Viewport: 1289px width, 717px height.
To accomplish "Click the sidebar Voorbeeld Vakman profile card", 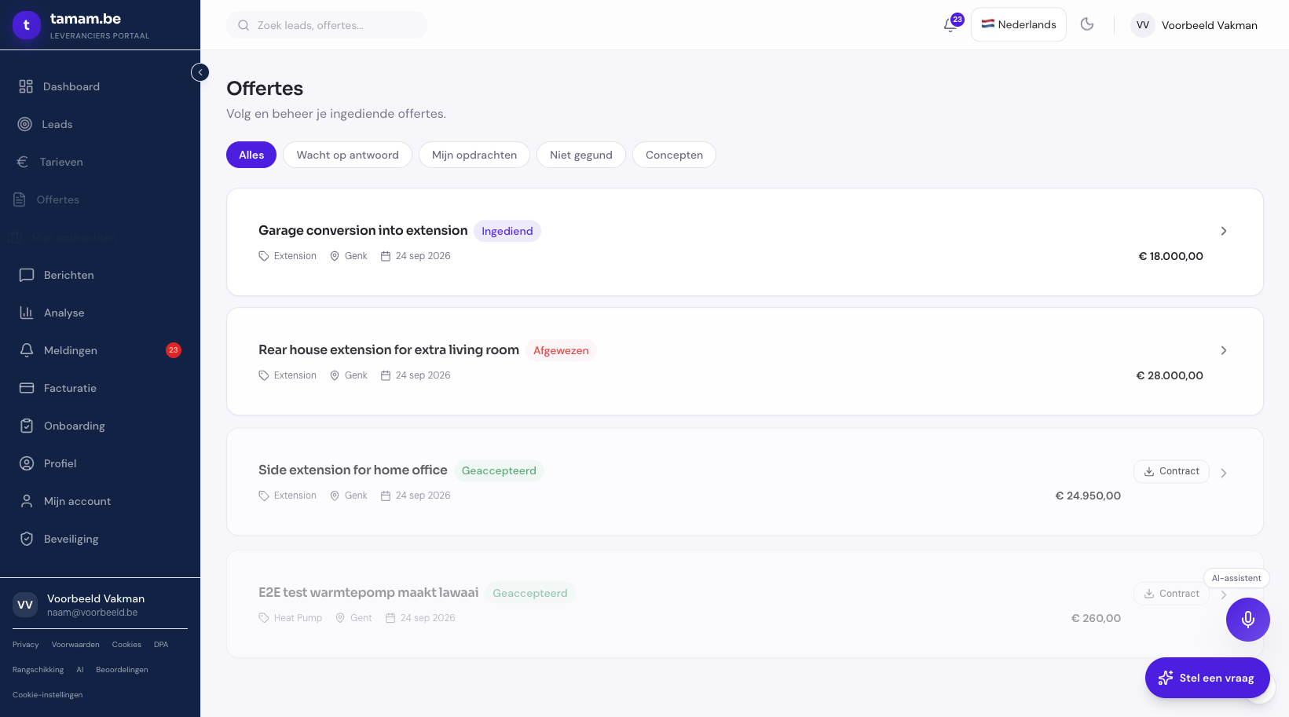I will coord(100,605).
